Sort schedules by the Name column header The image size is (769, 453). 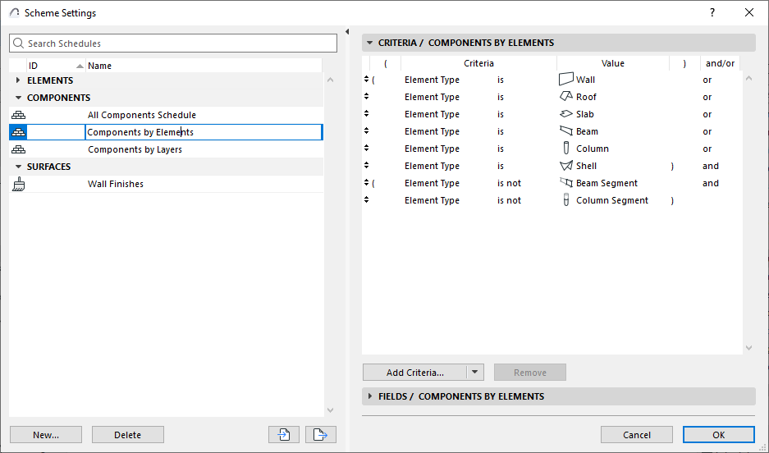[x=100, y=66]
